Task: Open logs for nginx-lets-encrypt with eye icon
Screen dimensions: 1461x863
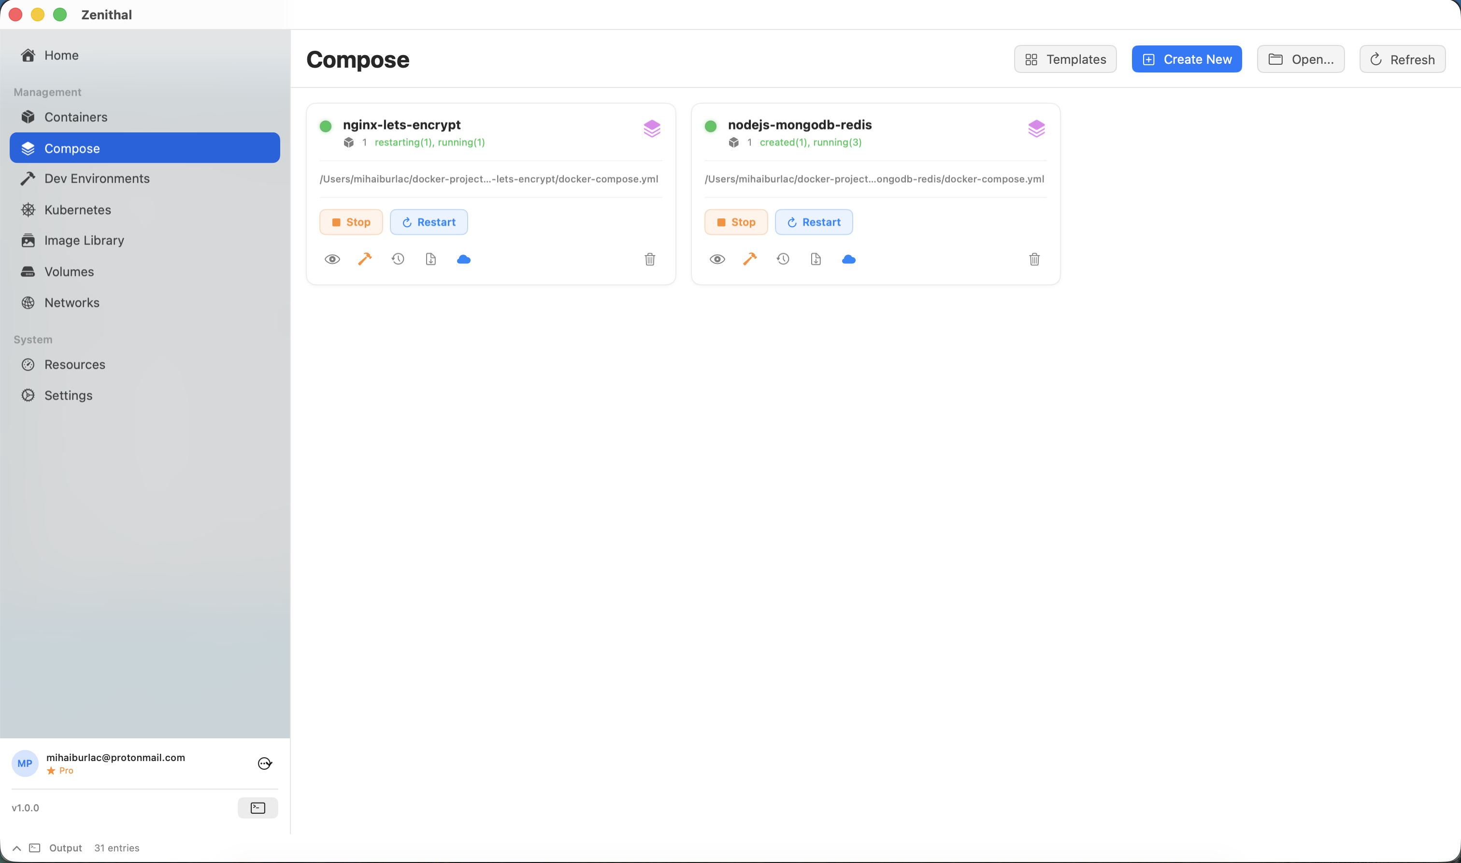Action: [x=332, y=259]
